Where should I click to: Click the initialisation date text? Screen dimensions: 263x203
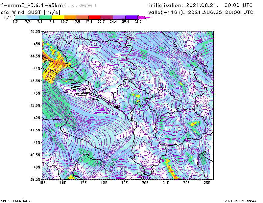point(201,6)
